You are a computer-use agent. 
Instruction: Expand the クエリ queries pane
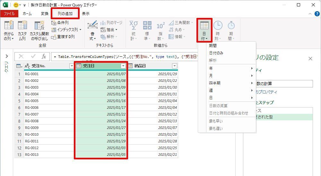point(7,56)
